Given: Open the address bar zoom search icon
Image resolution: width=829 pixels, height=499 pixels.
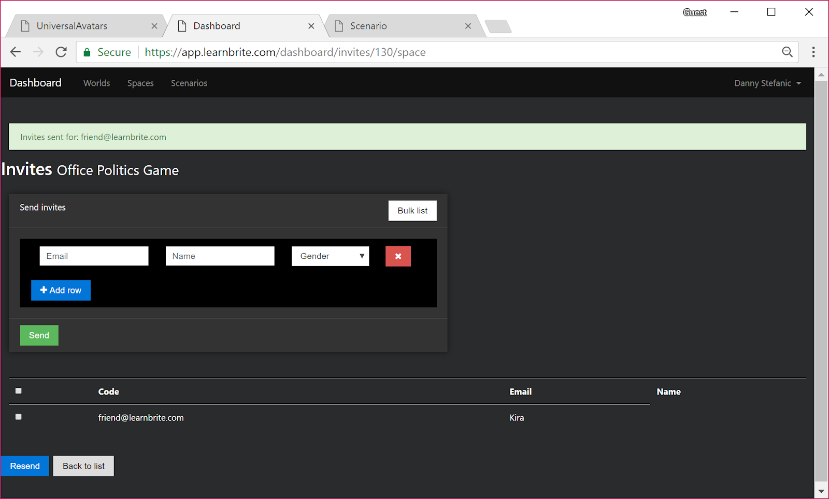Looking at the screenshot, I should (787, 52).
